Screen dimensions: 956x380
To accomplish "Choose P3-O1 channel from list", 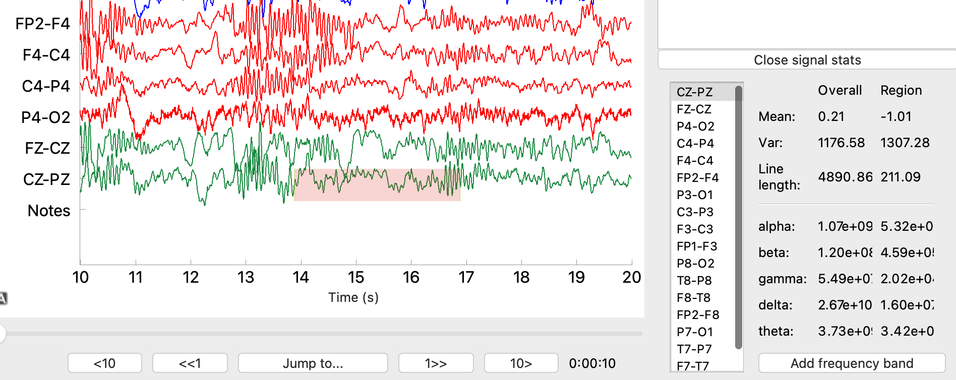I will 695,195.
